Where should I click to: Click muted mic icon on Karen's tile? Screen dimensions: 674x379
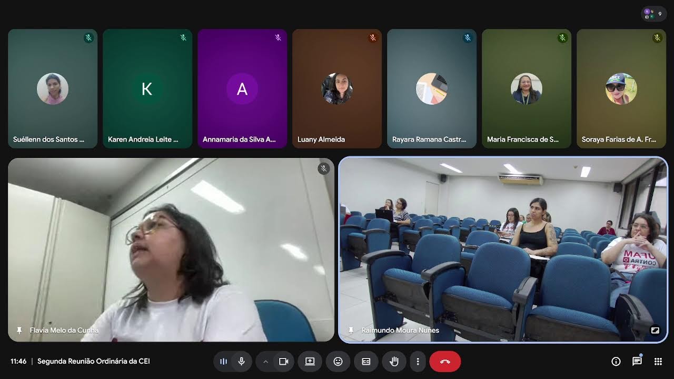[183, 38]
